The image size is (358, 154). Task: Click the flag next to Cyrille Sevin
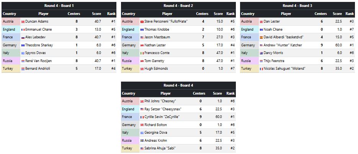point(142,117)
